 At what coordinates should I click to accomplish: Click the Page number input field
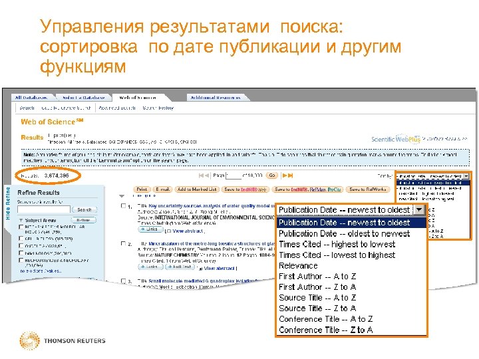coord(234,176)
